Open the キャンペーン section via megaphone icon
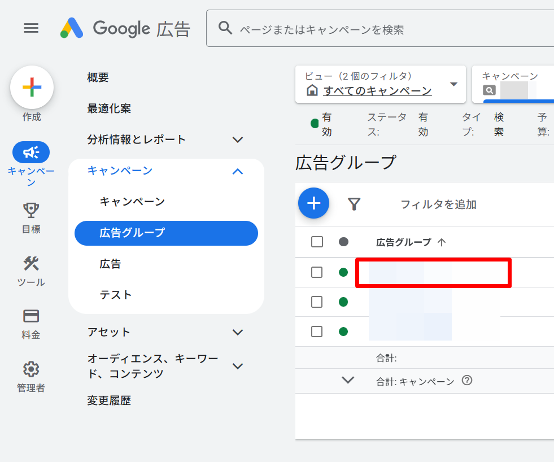The height and width of the screenshot is (462, 554). click(31, 152)
